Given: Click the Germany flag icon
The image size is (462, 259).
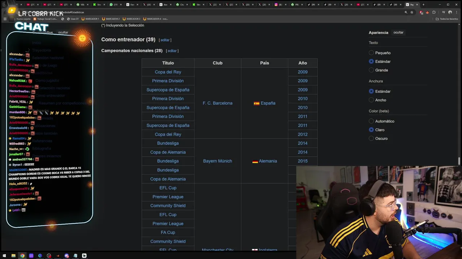Looking at the screenshot, I should (255, 161).
